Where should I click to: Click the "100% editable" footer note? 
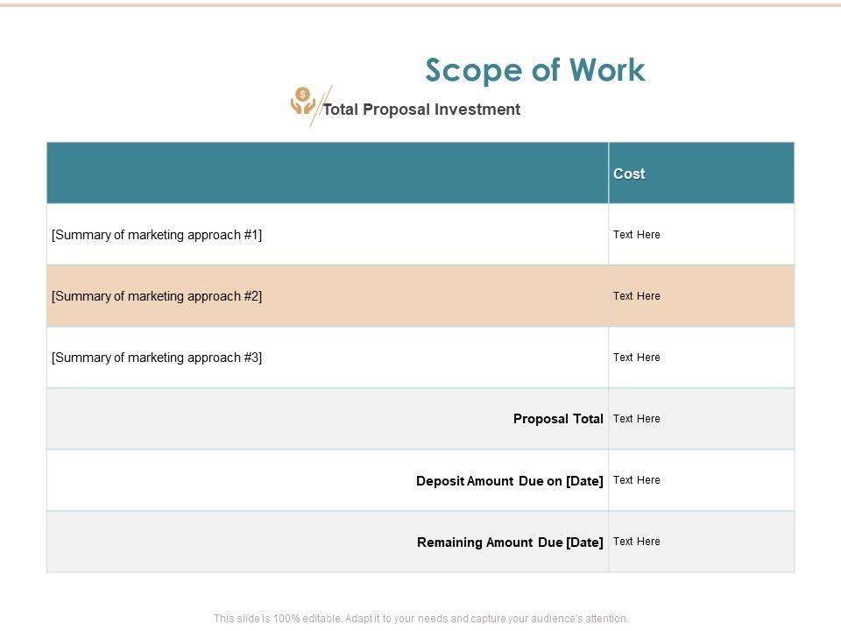pyautogui.click(x=420, y=618)
